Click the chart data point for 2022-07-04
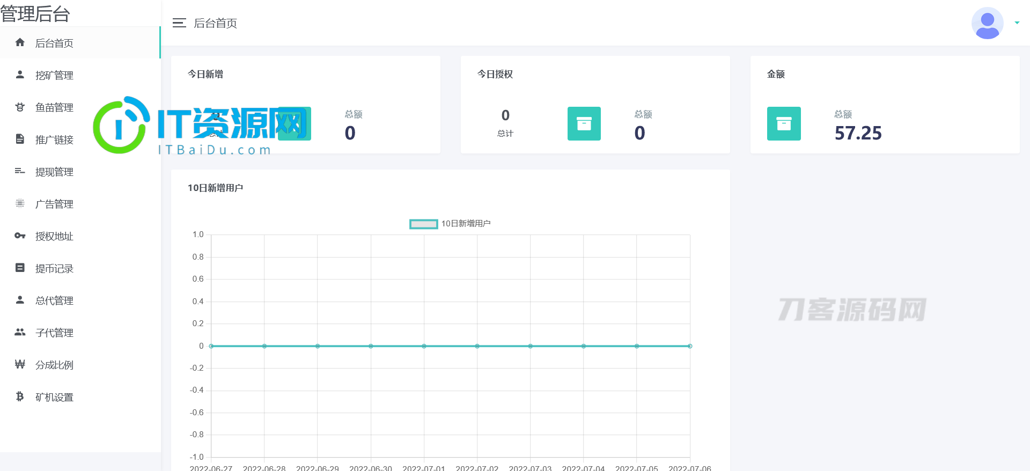Viewport: 1030px width, 471px height. pyautogui.click(x=584, y=346)
